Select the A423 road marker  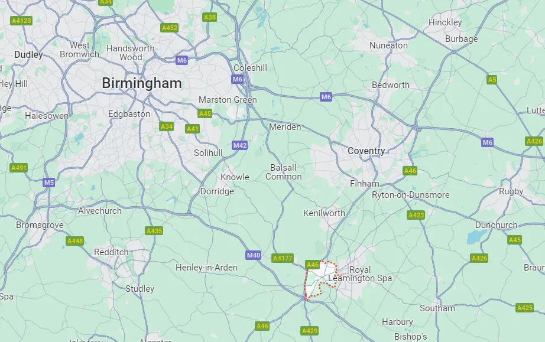(x=416, y=215)
